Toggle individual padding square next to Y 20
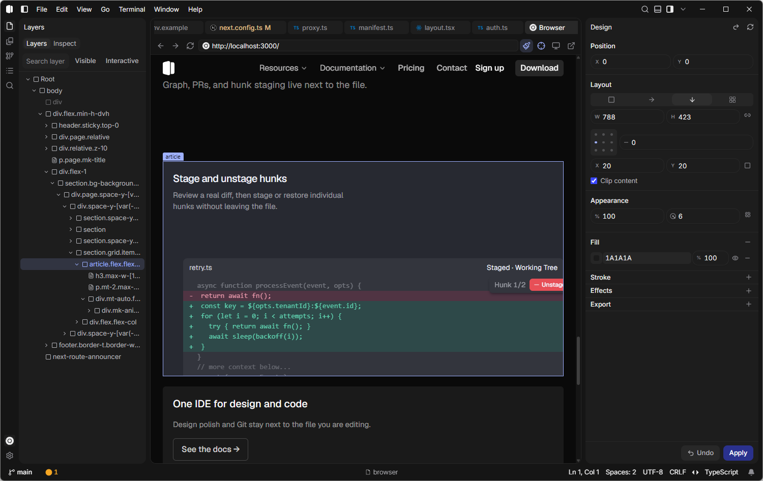Image resolution: width=763 pixels, height=481 pixels. click(x=747, y=165)
